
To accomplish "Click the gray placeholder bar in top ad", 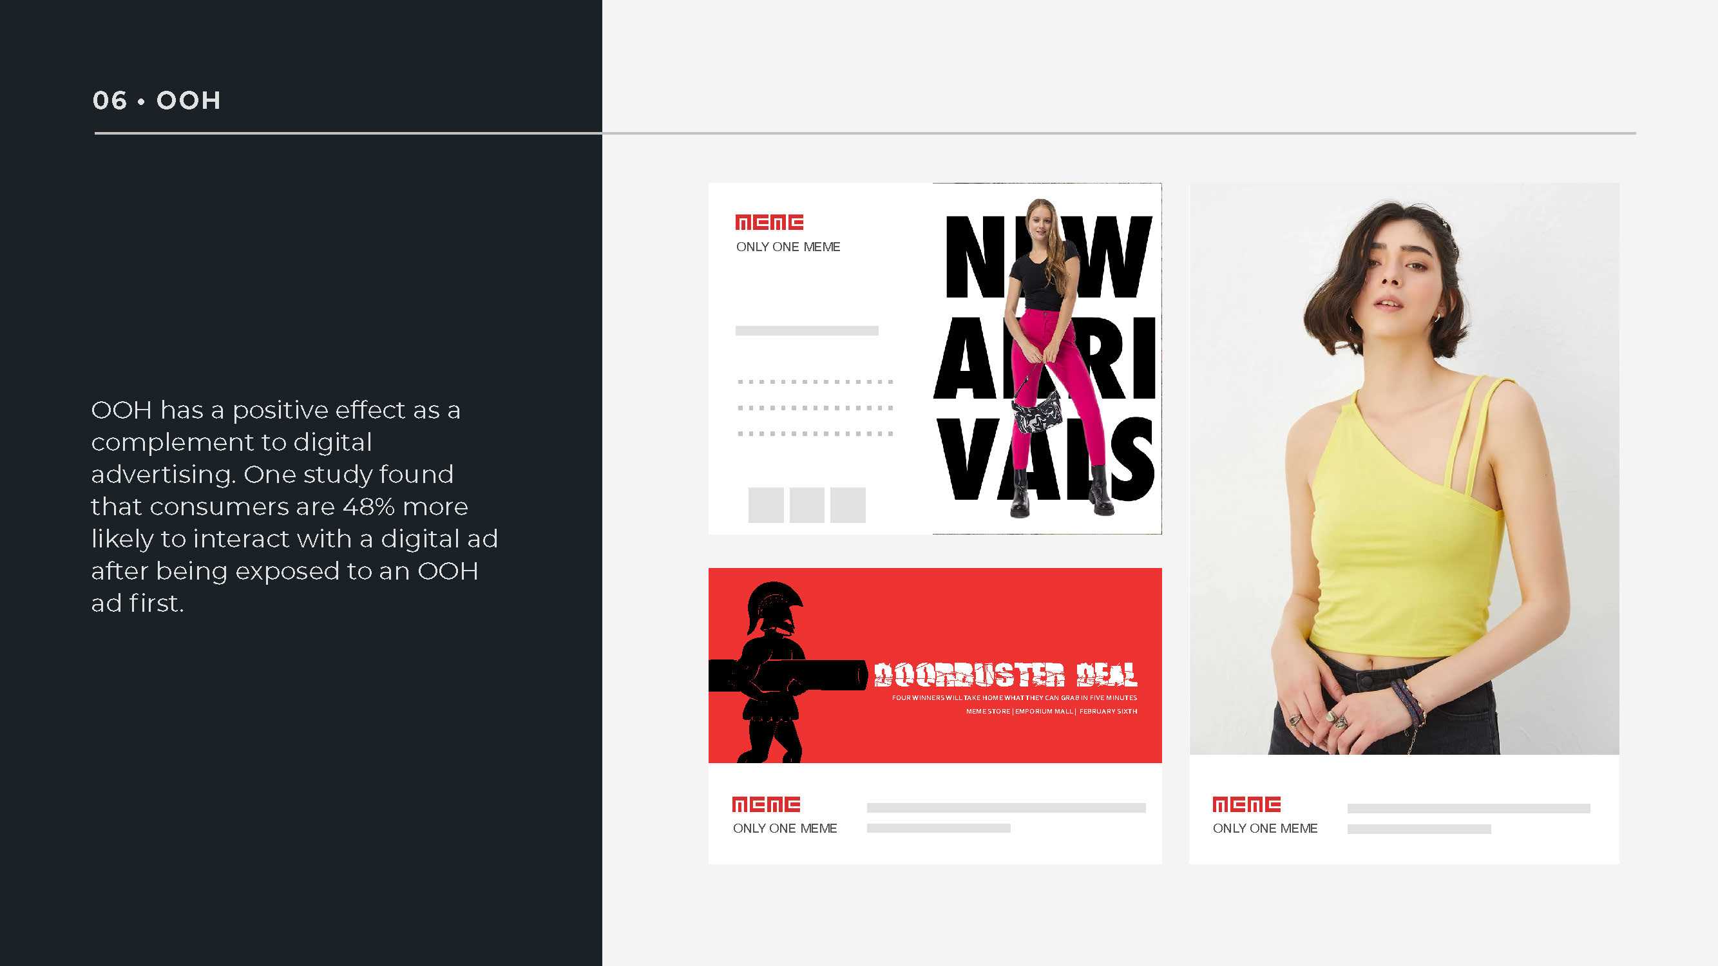I will [807, 330].
